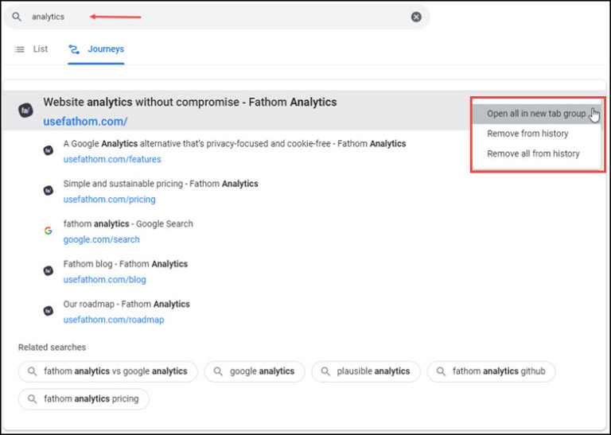Click the "Related searches" heading
Viewport: 611px width, 435px height.
[53, 348]
